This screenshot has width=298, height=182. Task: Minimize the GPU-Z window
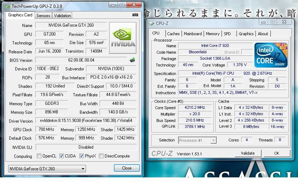pos(113,5)
